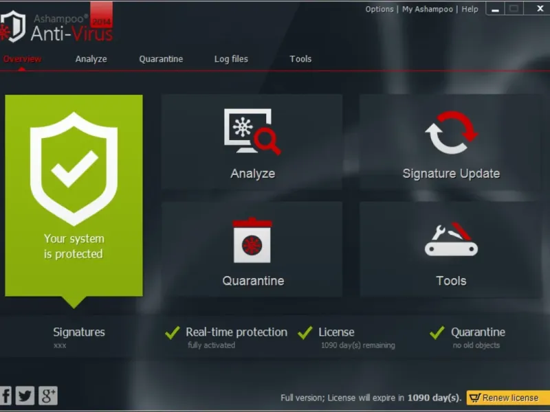Click Real-time protection status label
Screen dimensions: 550x412
click(236, 332)
